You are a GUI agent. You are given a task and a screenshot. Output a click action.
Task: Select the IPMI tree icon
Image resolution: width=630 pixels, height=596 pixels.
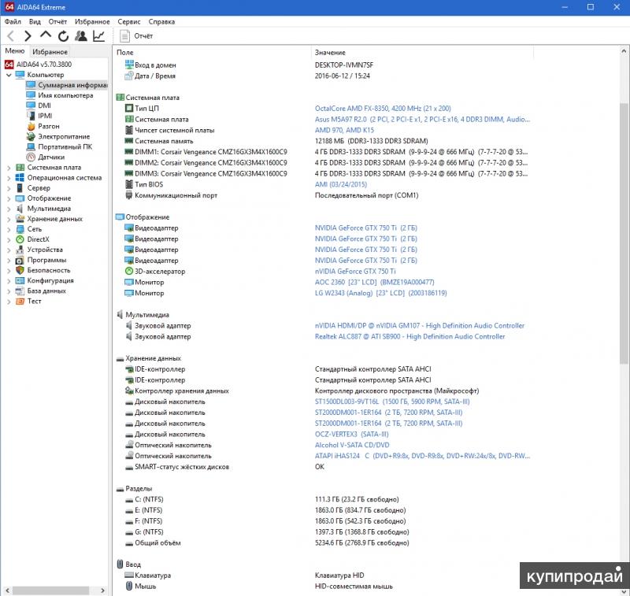(x=31, y=116)
